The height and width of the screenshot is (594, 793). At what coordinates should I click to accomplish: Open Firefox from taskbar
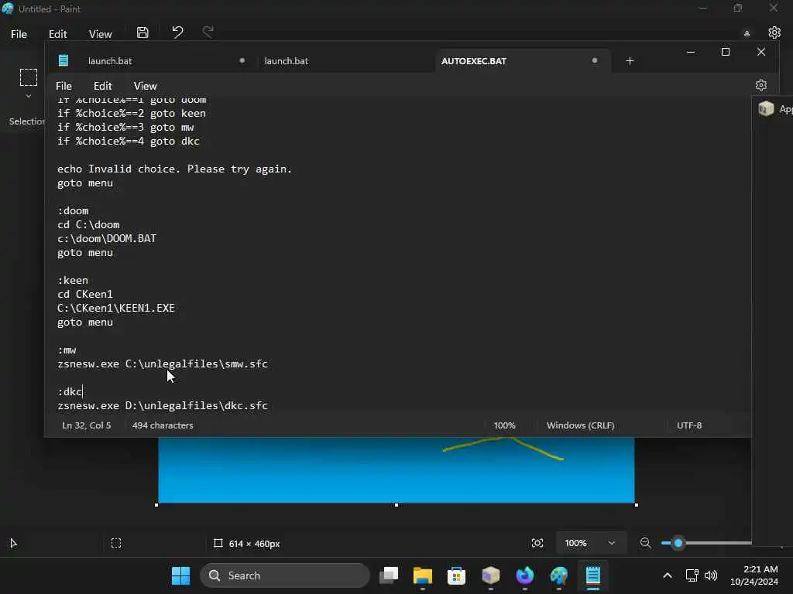pyautogui.click(x=524, y=575)
